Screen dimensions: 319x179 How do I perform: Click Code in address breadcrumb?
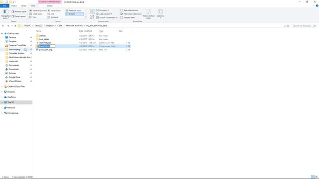tap(60, 26)
